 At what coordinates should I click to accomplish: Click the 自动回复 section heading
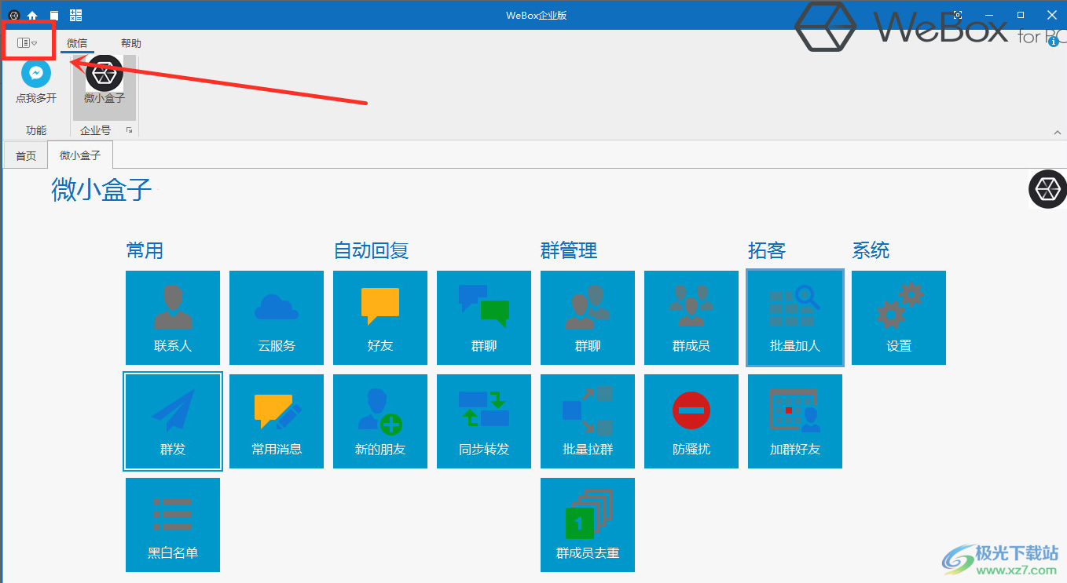pyautogui.click(x=371, y=250)
